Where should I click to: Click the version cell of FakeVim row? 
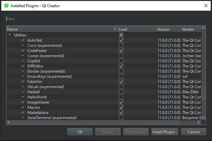169,82
